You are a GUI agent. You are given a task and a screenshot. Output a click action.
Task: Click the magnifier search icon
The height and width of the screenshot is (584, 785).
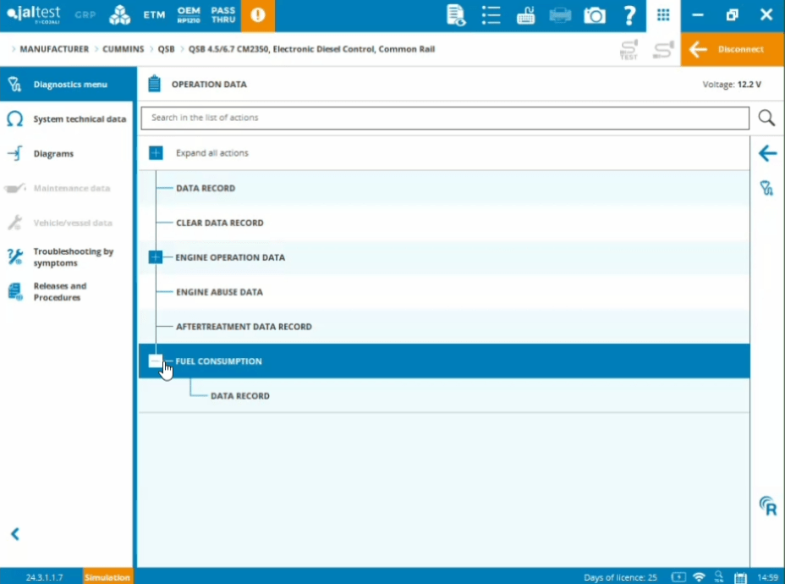[766, 118]
